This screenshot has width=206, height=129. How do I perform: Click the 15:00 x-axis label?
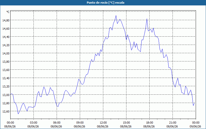pyautogui.click(x=126, y=123)
